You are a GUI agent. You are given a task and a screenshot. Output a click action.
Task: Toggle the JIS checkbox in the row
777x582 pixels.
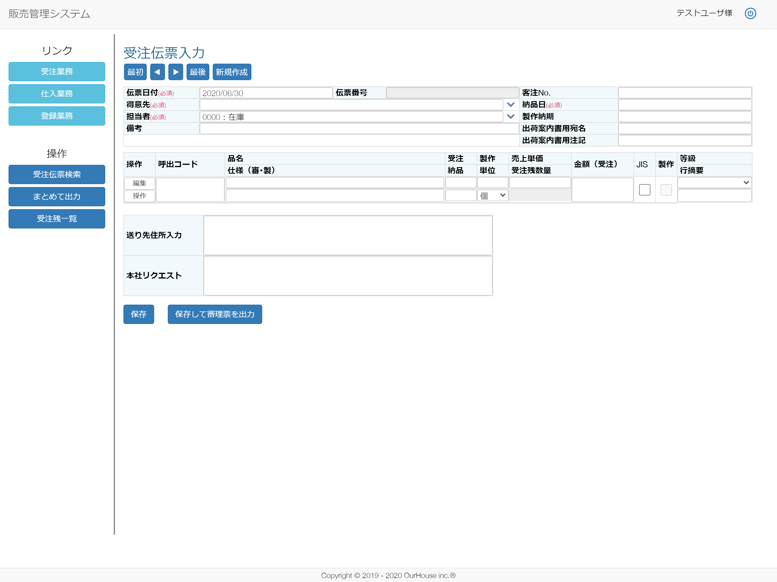click(x=644, y=190)
